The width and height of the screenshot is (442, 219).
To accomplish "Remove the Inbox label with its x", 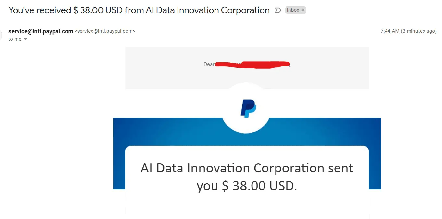I will click(x=302, y=10).
